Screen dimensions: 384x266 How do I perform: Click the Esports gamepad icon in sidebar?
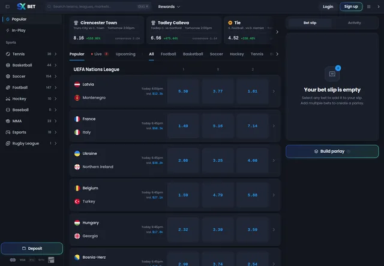coord(8,132)
